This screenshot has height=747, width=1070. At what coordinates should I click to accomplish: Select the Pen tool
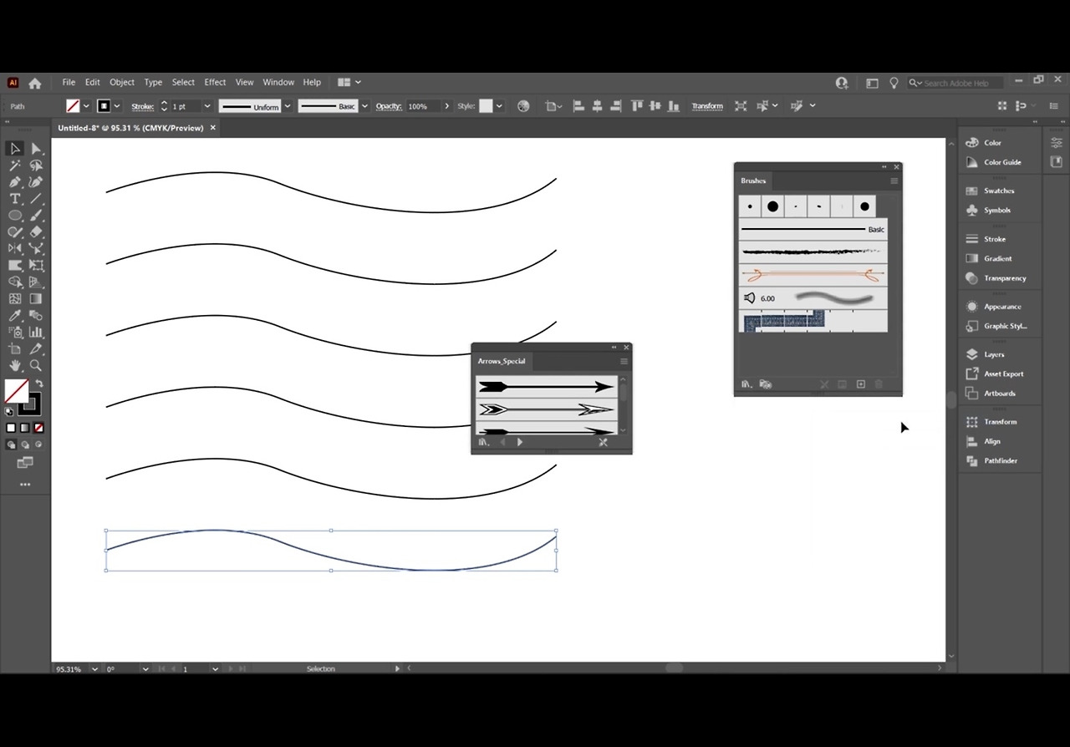[x=15, y=182]
